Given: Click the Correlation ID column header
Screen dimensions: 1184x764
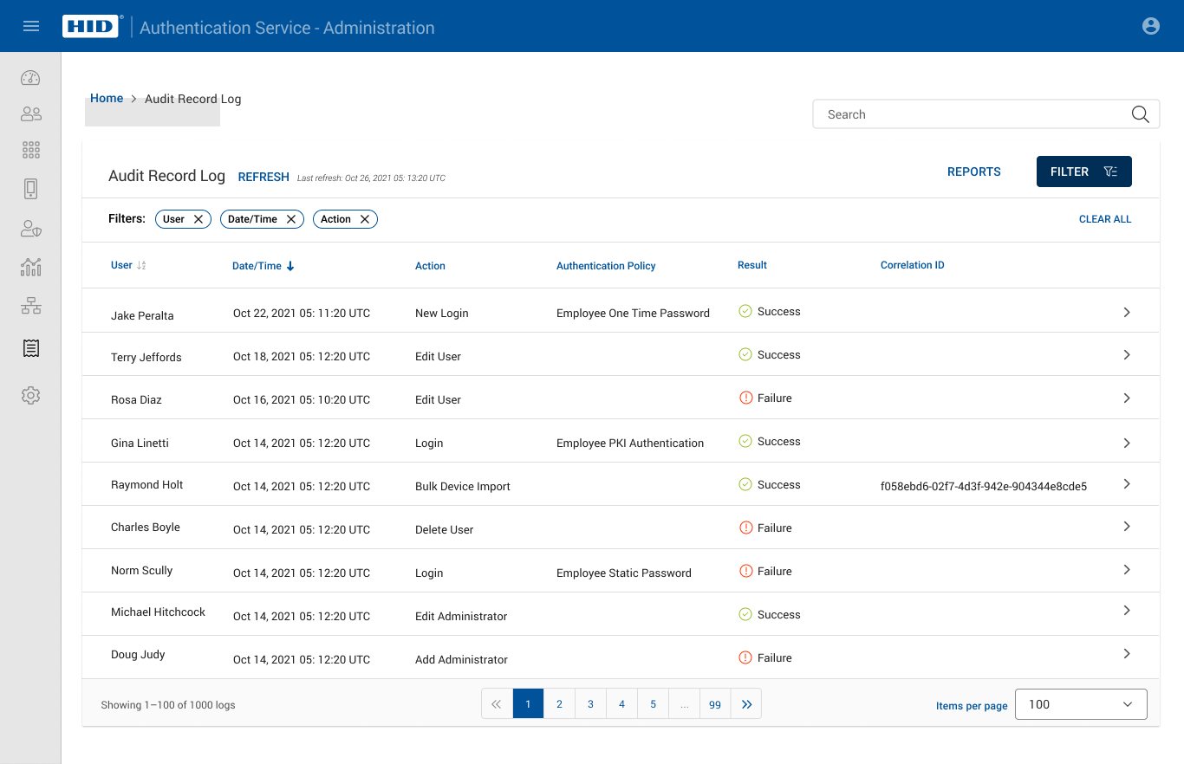Looking at the screenshot, I should (913, 265).
